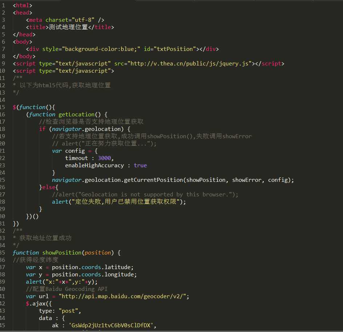
Task: Click the }else{ keyword line
Action: [x=49, y=187]
